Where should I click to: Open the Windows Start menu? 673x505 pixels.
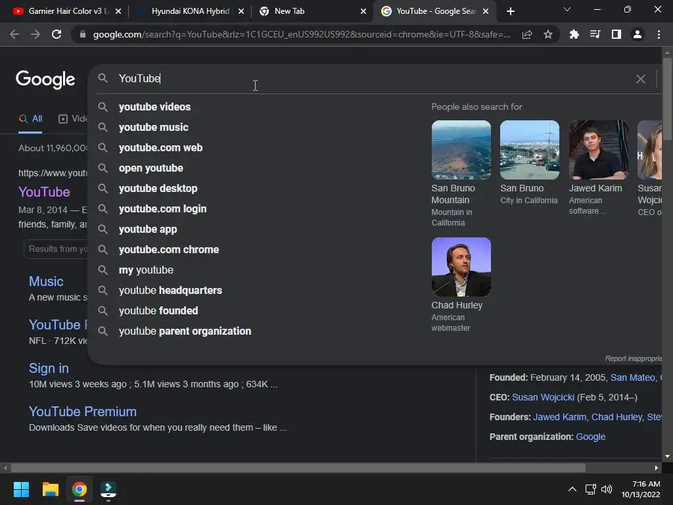click(x=21, y=489)
